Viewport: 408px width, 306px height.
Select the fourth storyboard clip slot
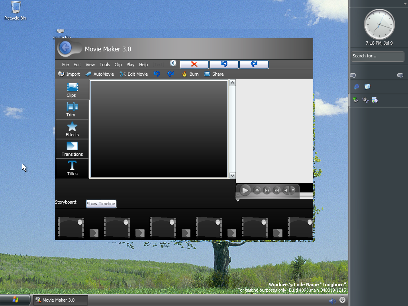pos(209,228)
